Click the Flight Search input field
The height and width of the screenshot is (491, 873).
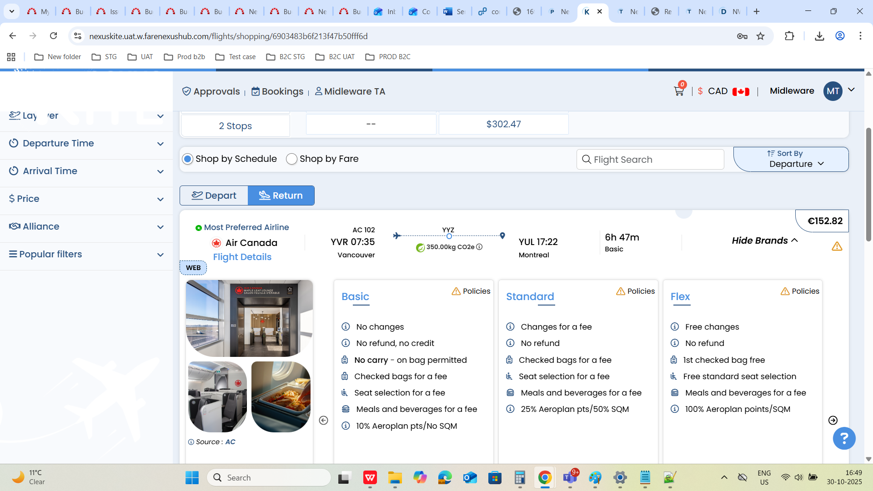[650, 160]
